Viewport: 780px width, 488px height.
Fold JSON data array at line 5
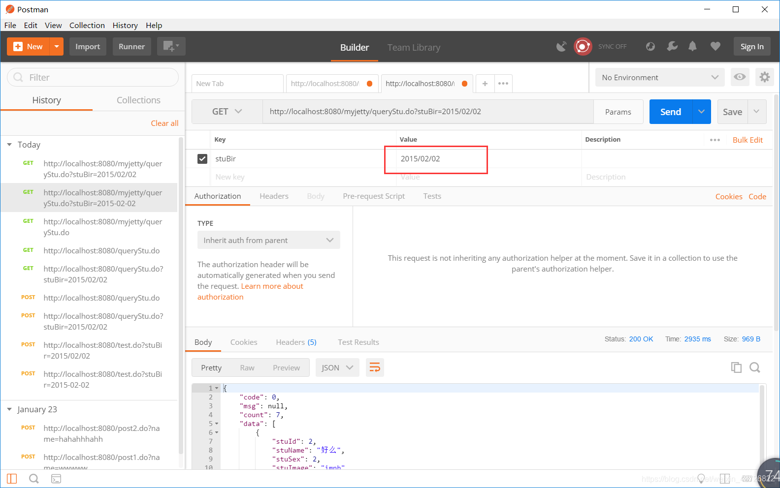click(x=217, y=424)
